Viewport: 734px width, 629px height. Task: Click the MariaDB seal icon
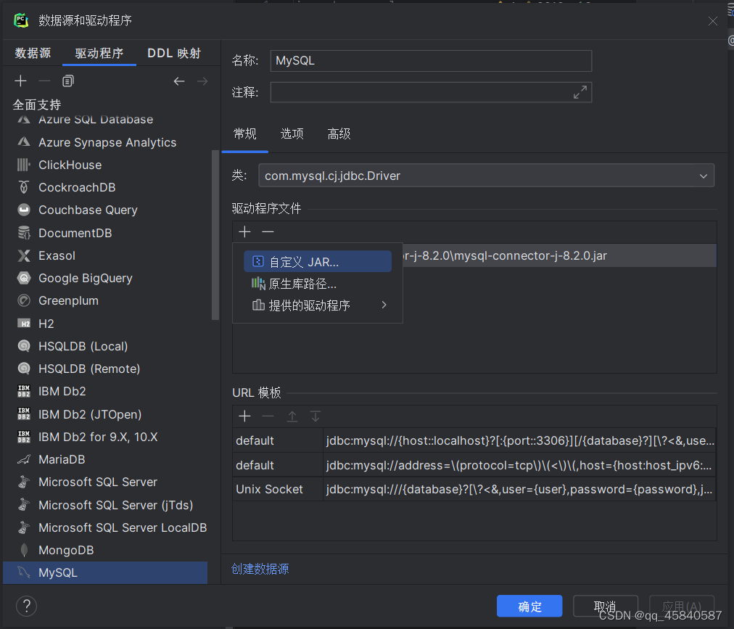(x=24, y=459)
